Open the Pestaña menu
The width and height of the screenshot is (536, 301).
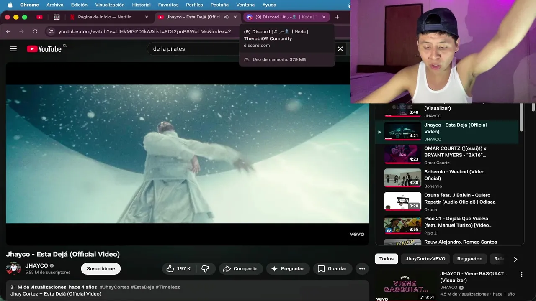(x=219, y=5)
